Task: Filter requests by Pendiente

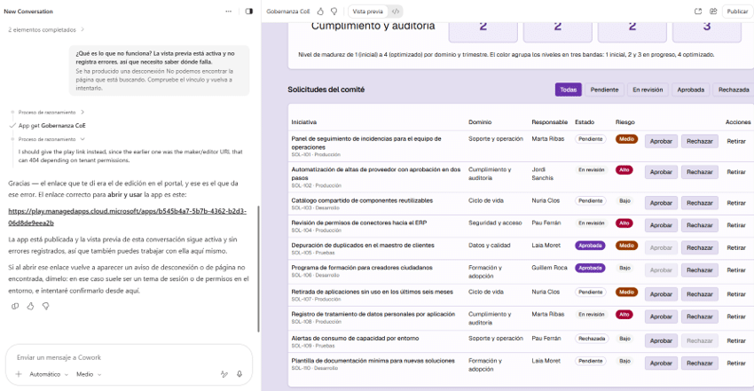Action: tap(604, 90)
